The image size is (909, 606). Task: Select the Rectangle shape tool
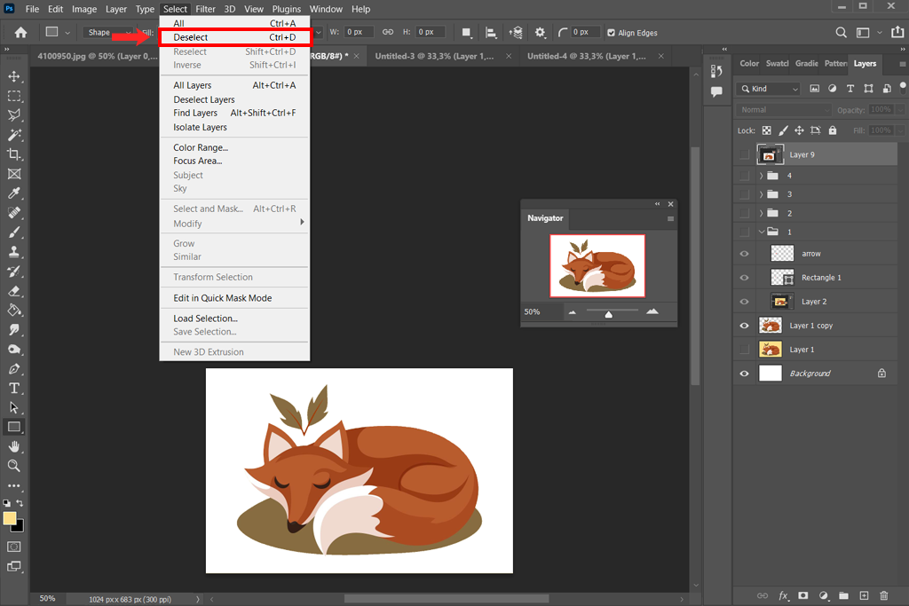(14, 427)
